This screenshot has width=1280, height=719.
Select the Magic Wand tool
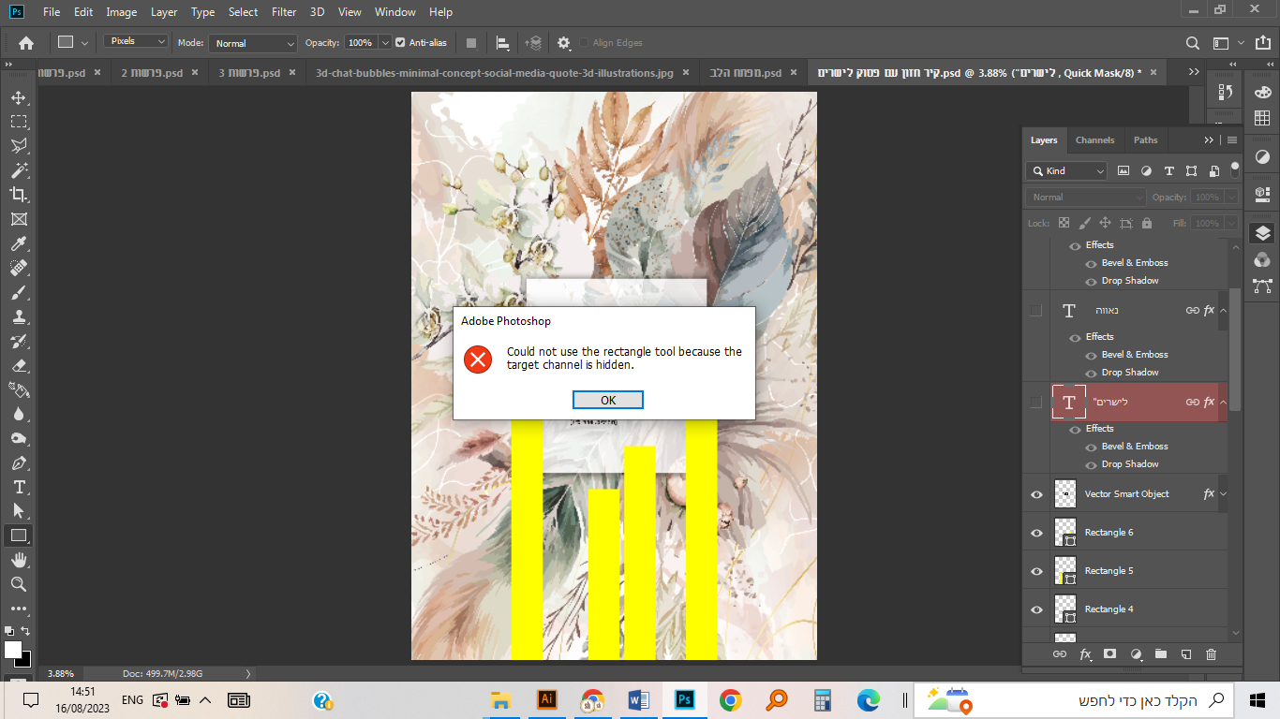point(18,170)
